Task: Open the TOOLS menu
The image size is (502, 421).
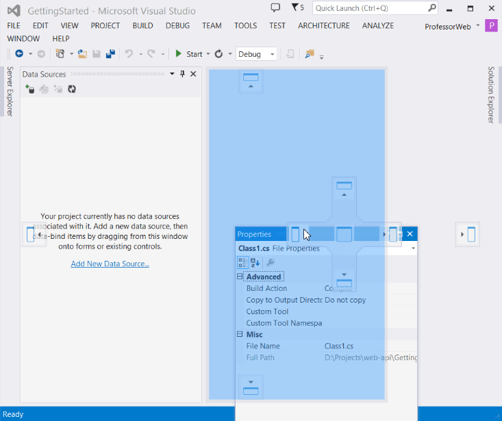Action: [246, 25]
